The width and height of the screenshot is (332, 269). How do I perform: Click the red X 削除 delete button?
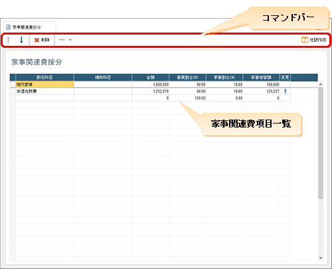click(42, 40)
